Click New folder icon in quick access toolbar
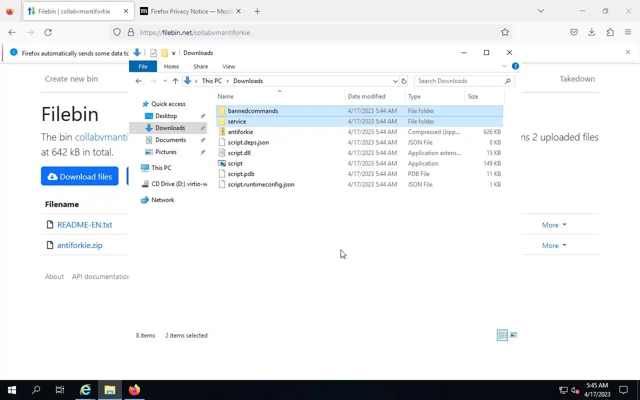The image size is (640, 400). click(164, 53)
